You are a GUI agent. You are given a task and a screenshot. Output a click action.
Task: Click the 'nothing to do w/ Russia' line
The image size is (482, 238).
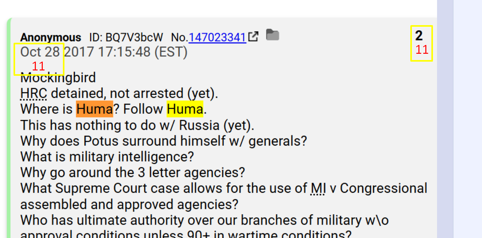coord(137,125)
